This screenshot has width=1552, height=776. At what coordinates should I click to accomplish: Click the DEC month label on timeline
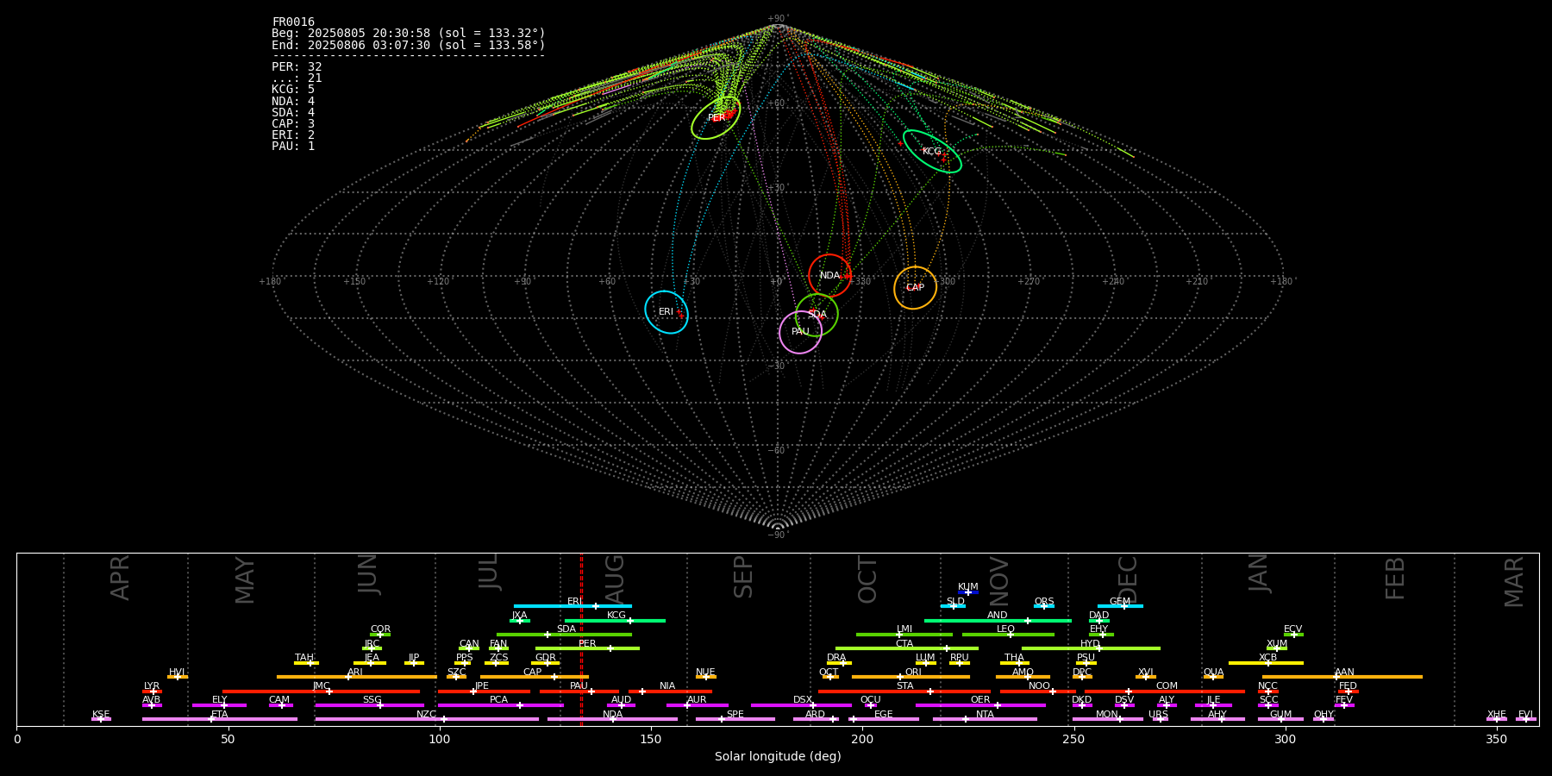click(1128, 579)
